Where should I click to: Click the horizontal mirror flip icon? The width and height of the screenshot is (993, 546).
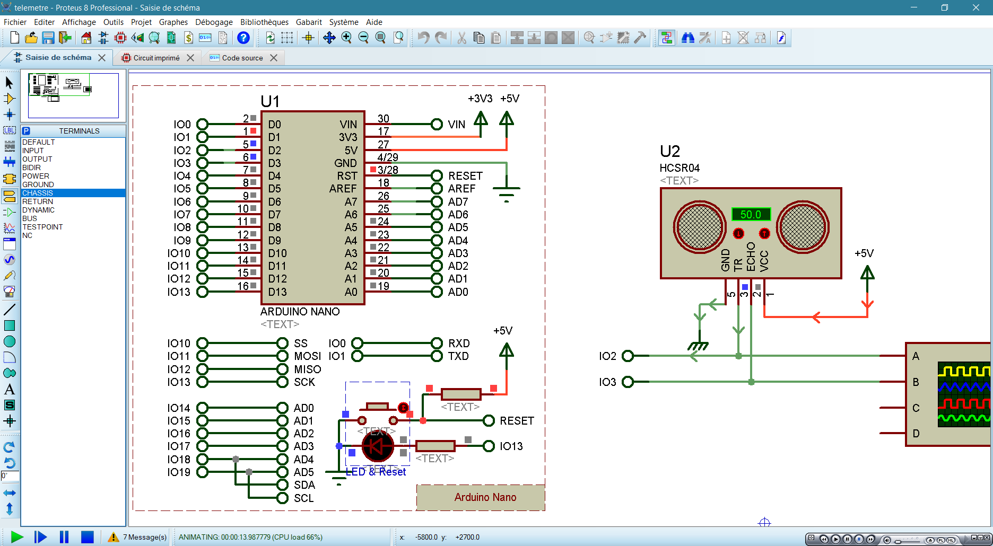coord(9,493)
